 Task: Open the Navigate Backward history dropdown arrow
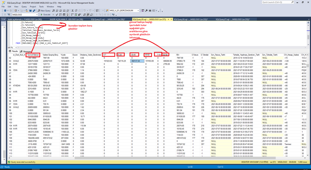click(8, 10)
